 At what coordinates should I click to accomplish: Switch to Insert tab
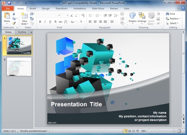click(x=33, y=9)
